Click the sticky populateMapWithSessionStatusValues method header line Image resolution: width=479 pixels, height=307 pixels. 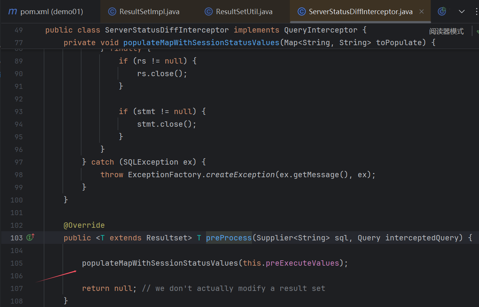coord(201,42)
